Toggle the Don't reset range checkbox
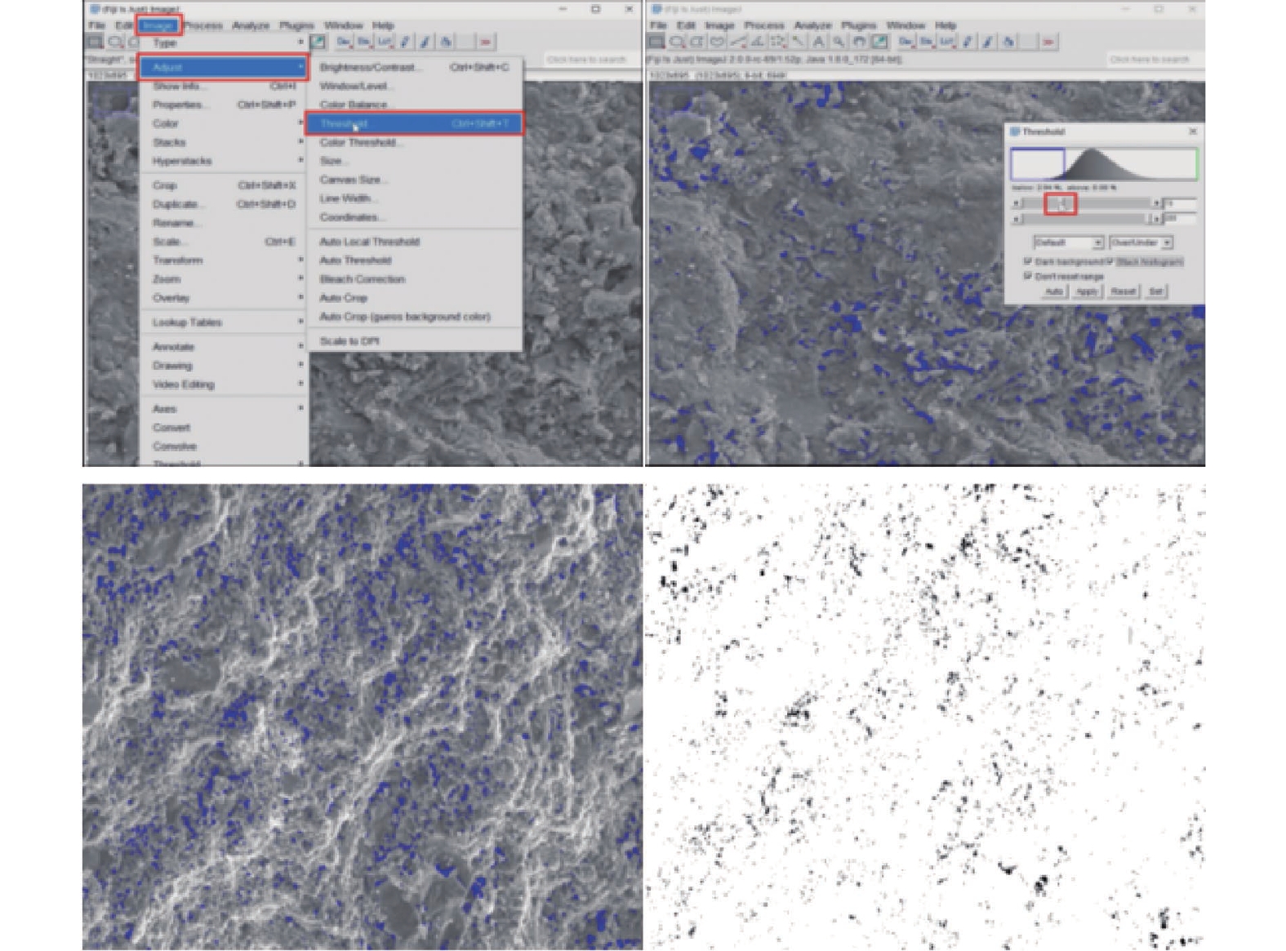1286x951 pixels. click(x=1028, y=277)
